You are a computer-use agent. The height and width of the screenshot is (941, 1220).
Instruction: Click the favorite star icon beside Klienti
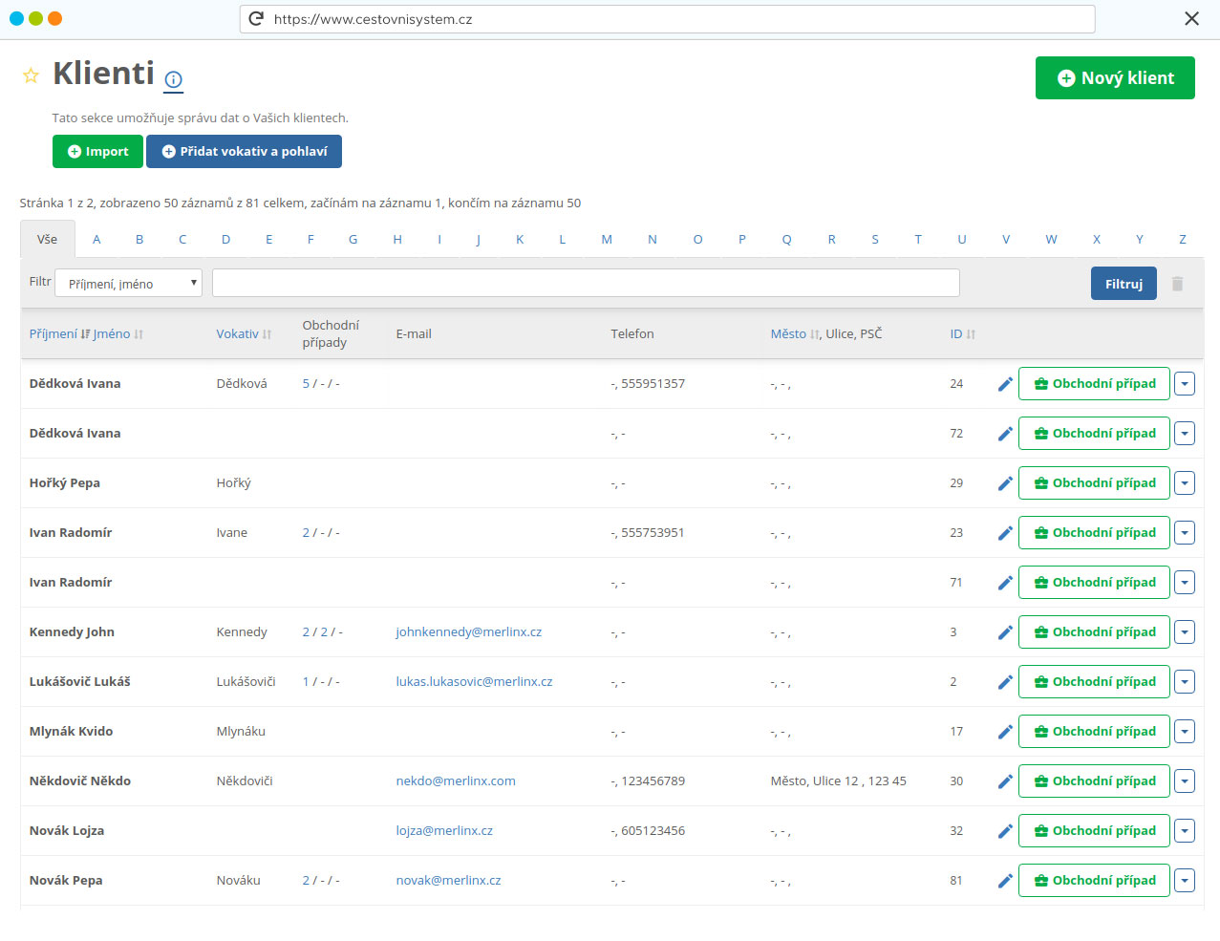pyautogui.click(x=31, y=75)
